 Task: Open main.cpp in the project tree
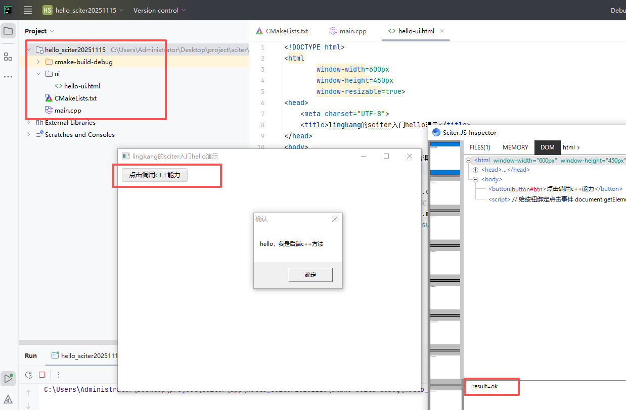click(x=68, y=111)
